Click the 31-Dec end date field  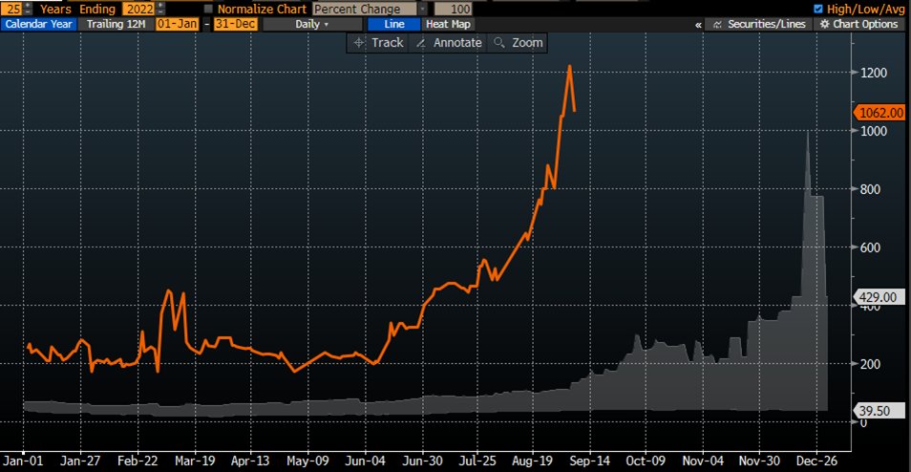235,24
